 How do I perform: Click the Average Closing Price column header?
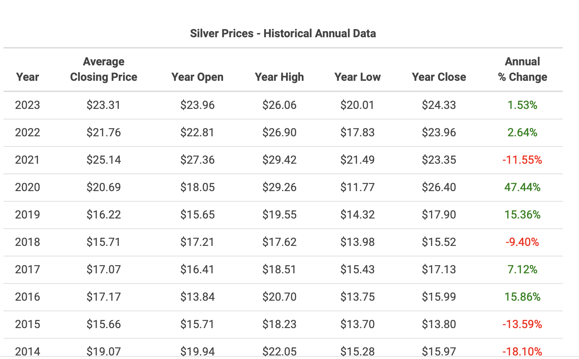tap(104, 69)
